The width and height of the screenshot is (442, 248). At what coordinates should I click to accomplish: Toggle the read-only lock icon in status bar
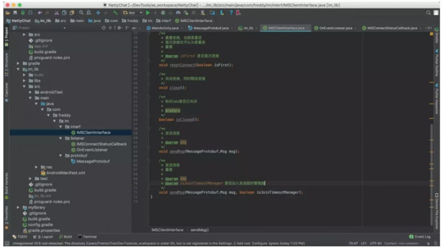click(x=428, y=243)
